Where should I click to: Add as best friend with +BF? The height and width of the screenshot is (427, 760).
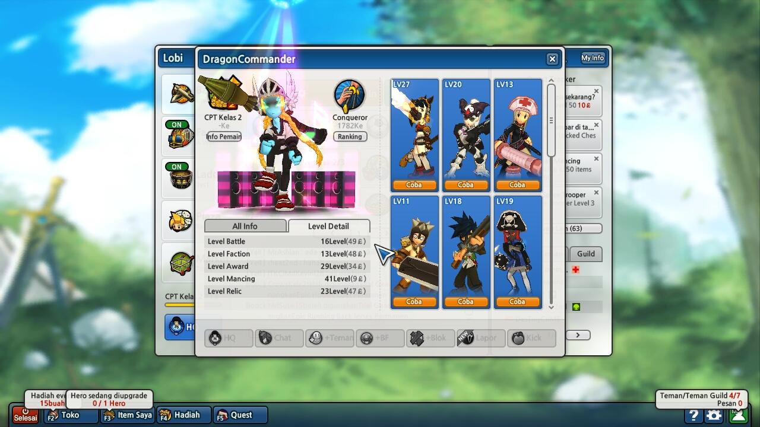[x=380, y=338]
